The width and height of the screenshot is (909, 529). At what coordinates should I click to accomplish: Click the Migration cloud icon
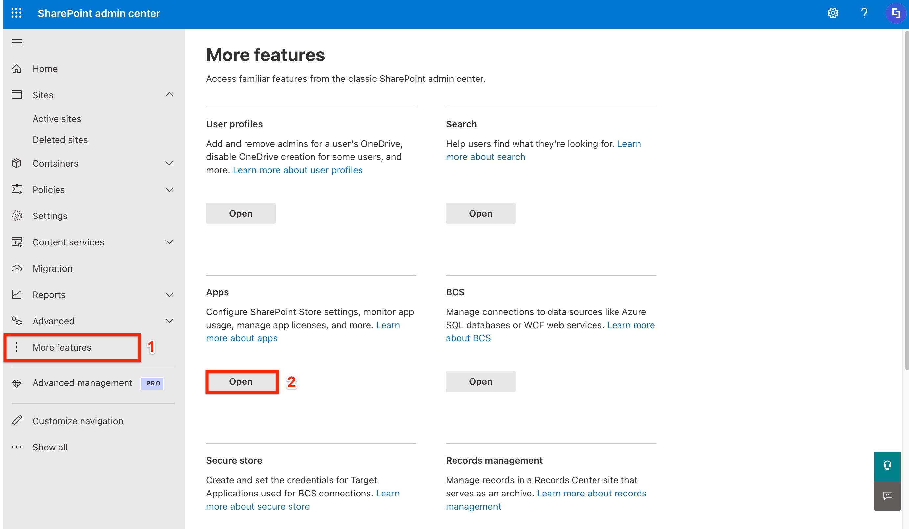(16, 269)
